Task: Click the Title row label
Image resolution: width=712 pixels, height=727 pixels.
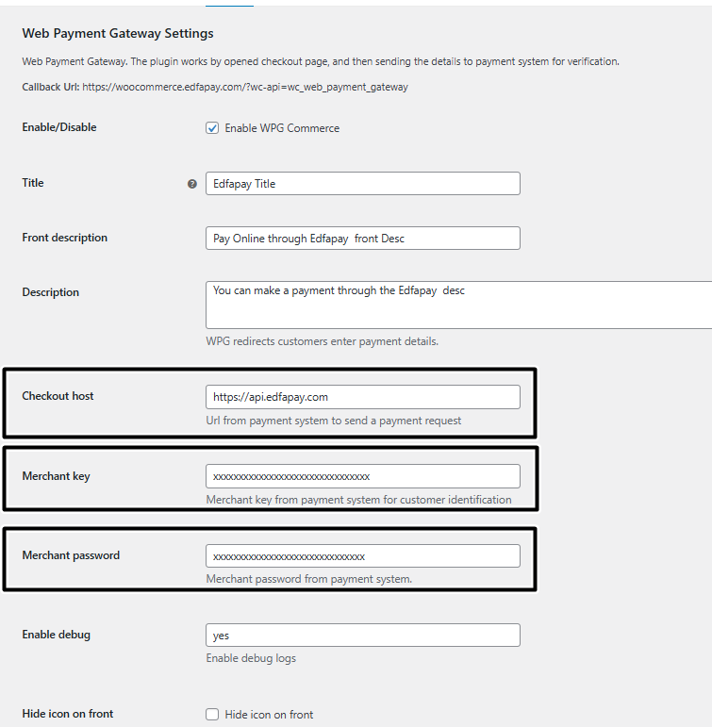Action: 32,183
